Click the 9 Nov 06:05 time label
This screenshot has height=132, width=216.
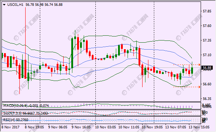coord(58,127)
